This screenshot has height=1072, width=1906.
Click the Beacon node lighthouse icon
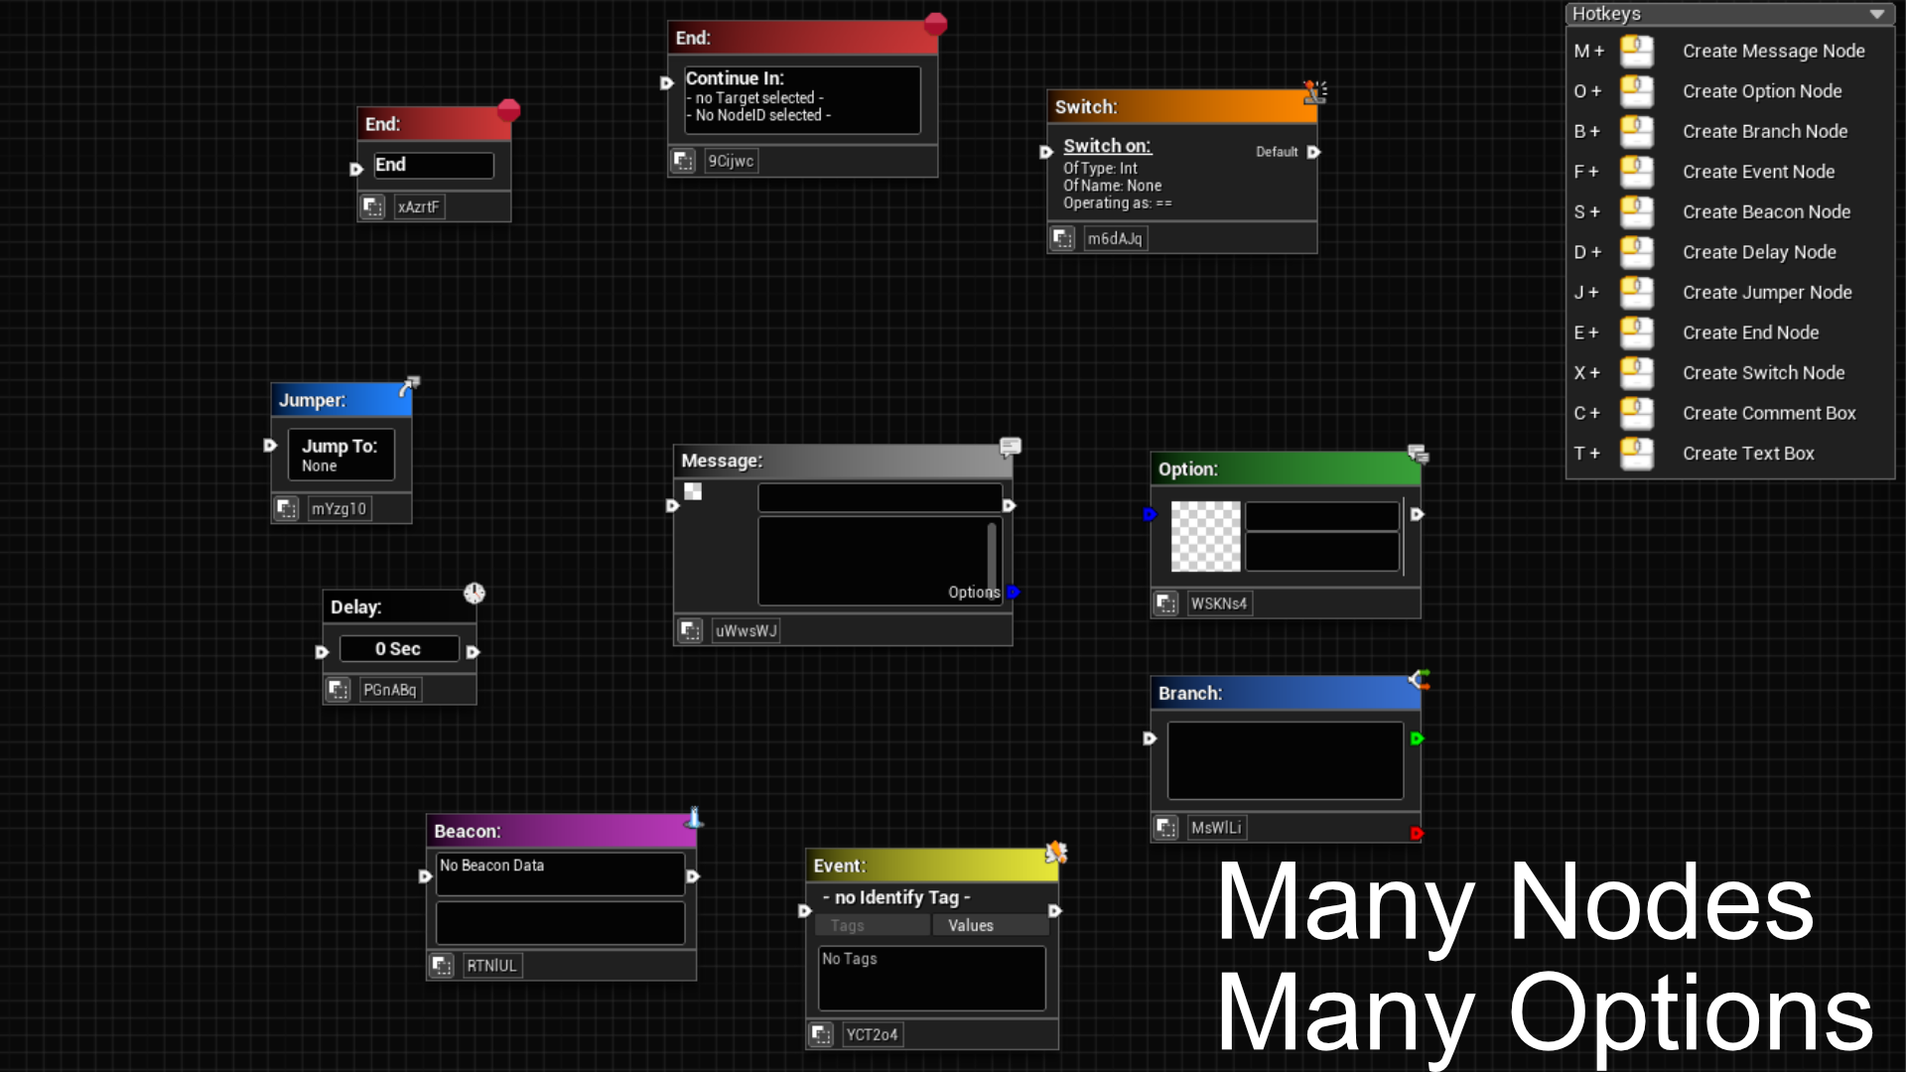[695, 818]
